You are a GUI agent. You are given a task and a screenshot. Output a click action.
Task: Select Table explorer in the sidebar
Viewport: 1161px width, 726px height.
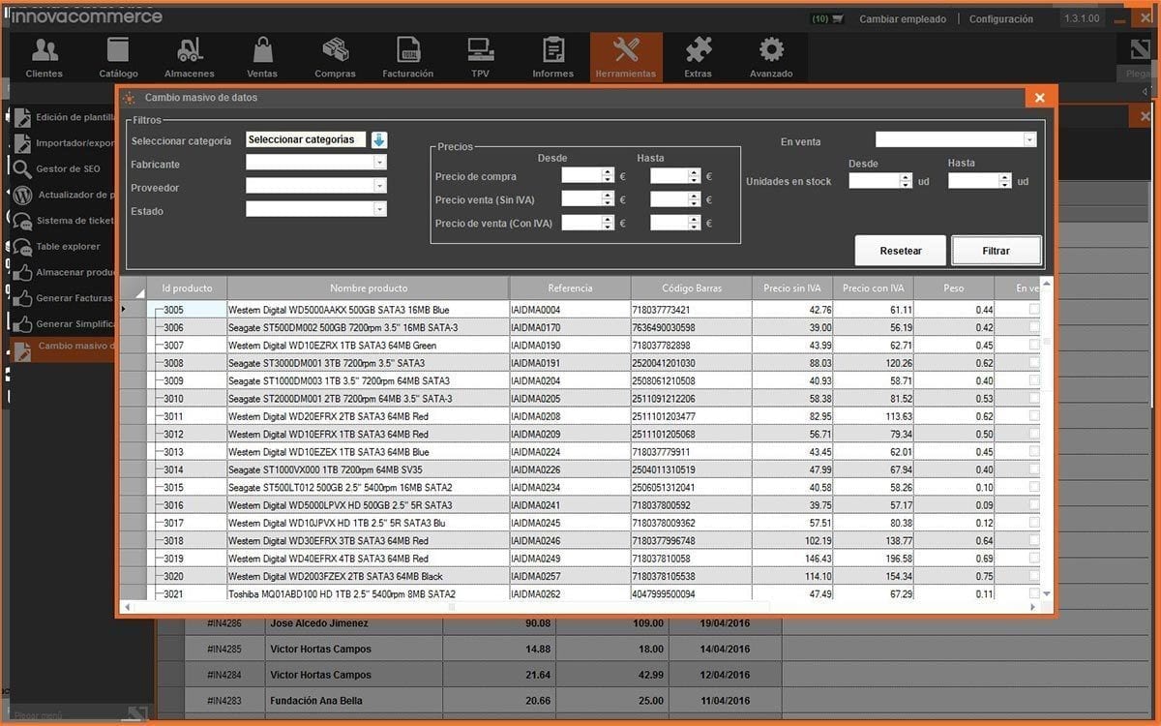(68, 247)
